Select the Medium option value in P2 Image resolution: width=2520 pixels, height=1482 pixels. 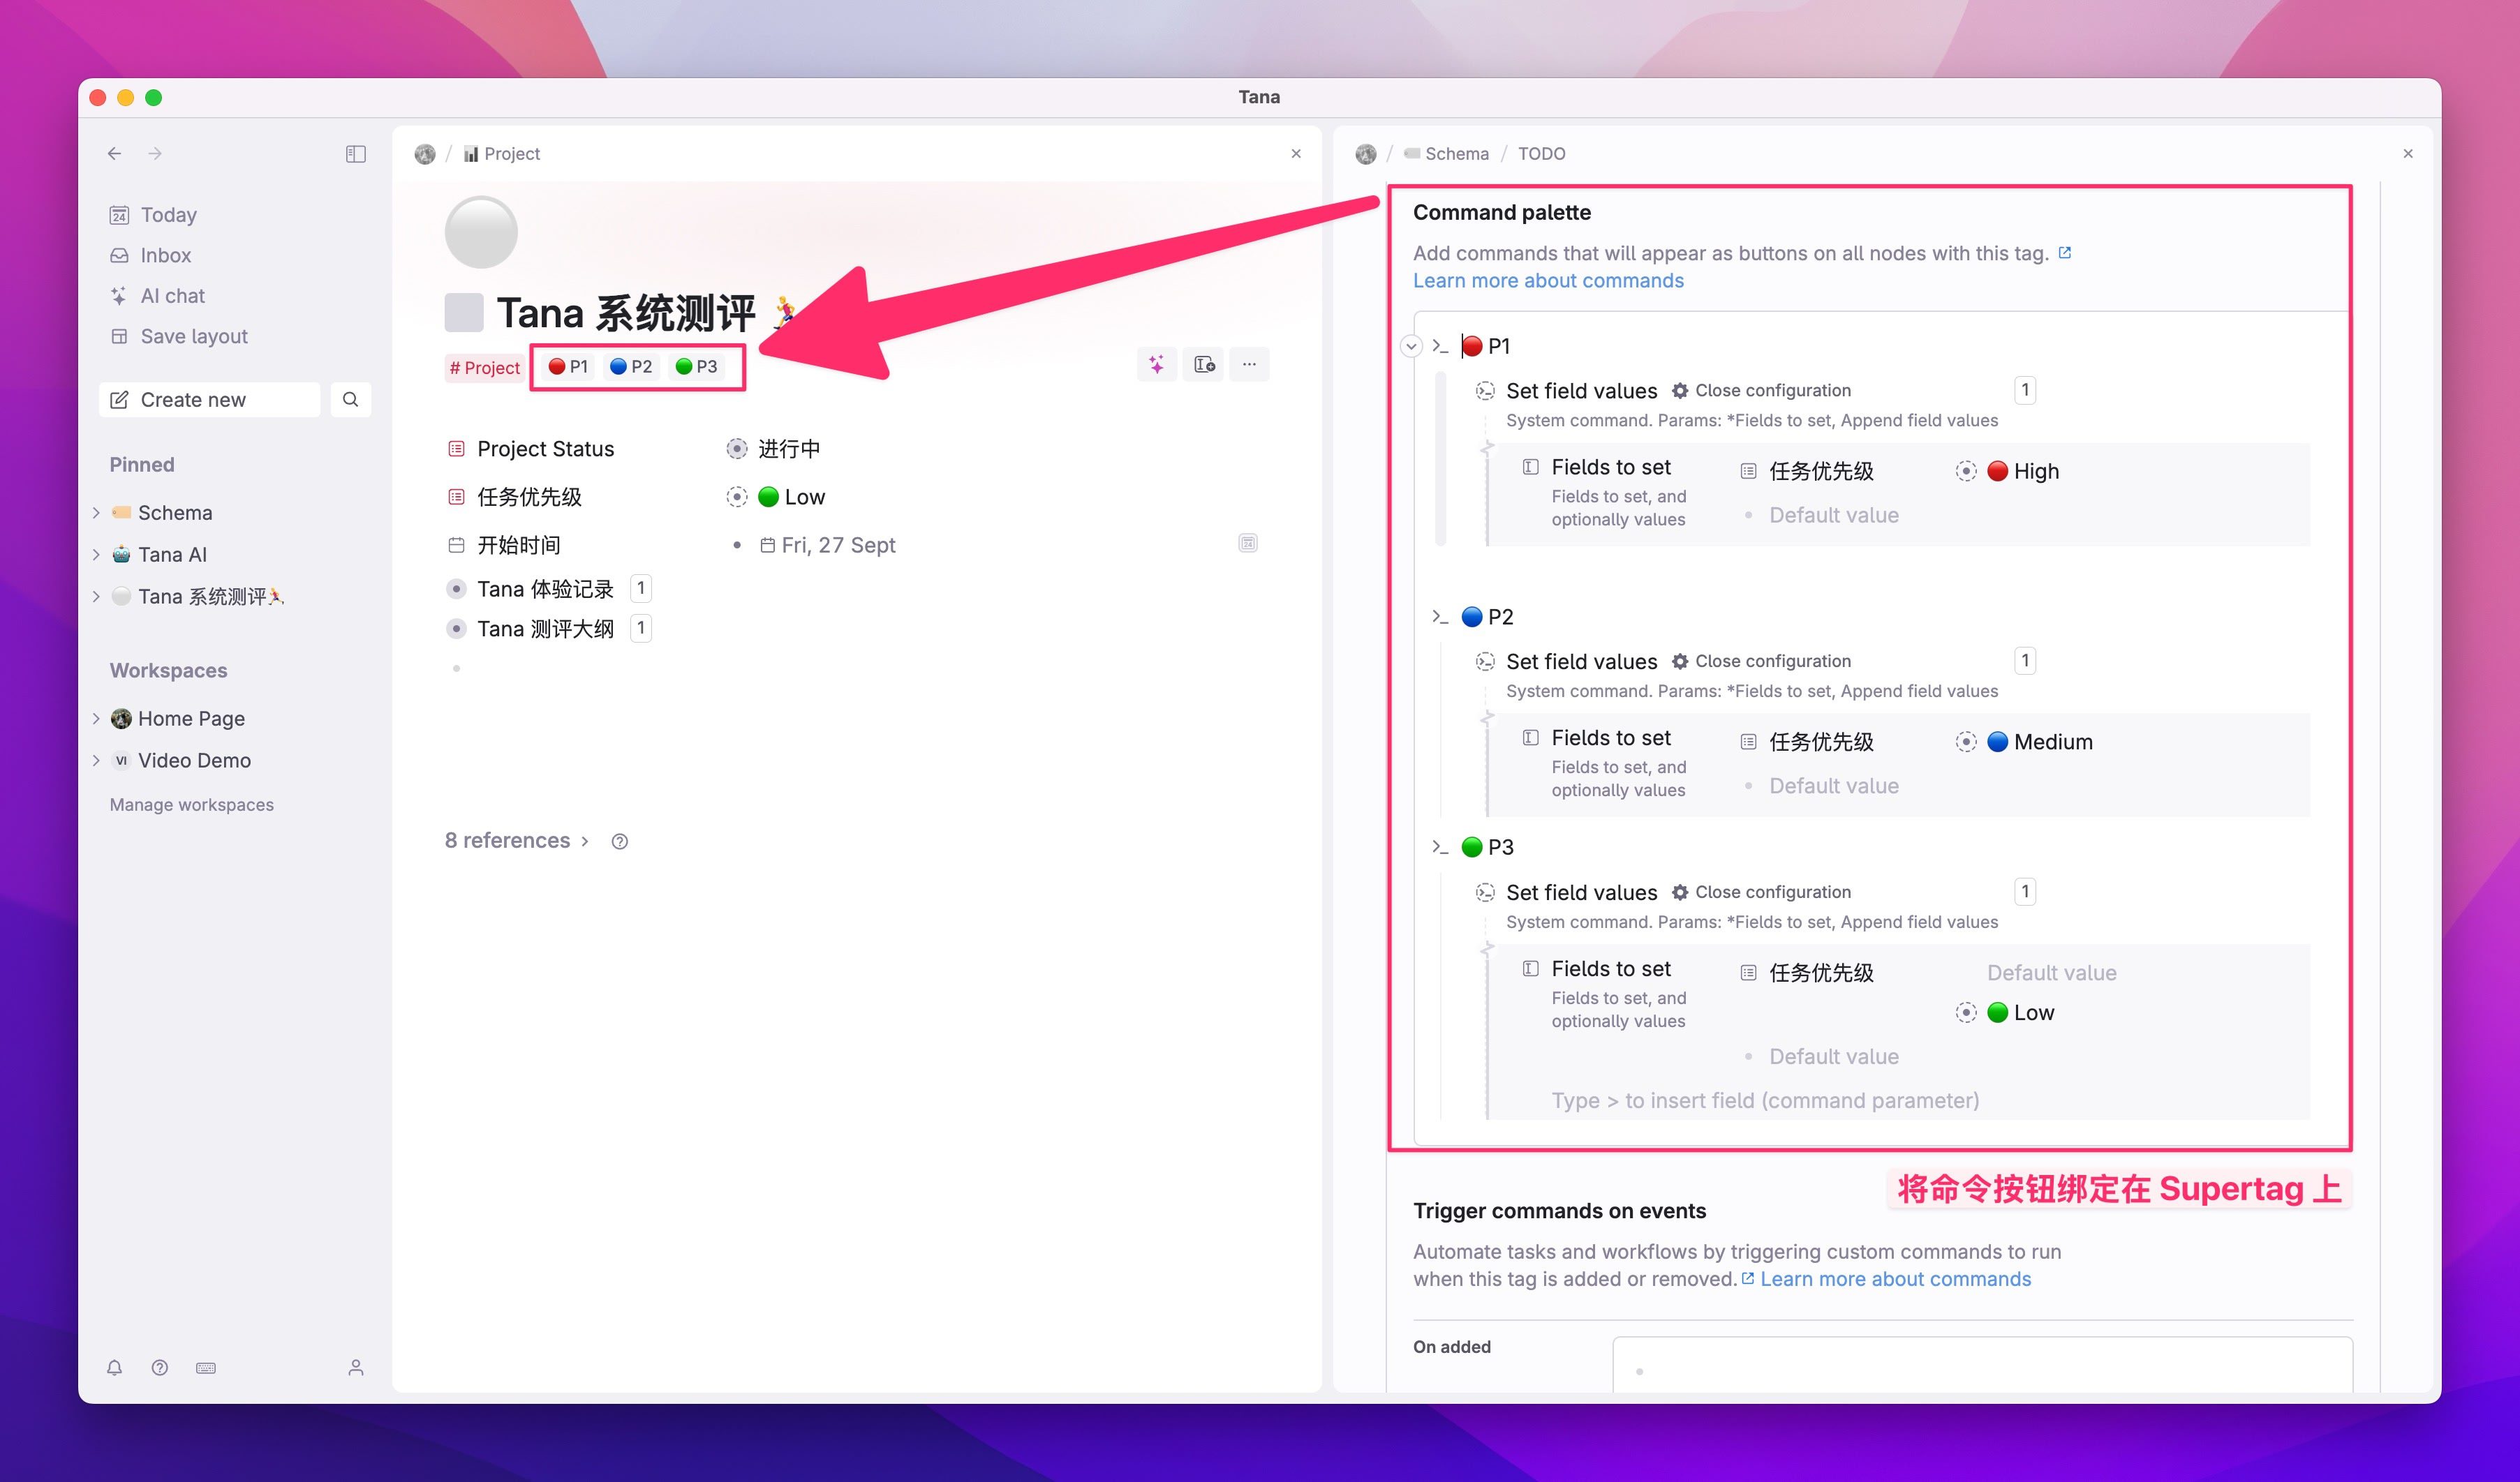[2040, 742]
